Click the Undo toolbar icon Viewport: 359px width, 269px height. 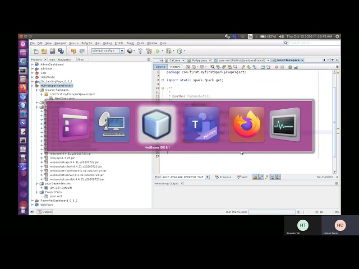[73, 51]
